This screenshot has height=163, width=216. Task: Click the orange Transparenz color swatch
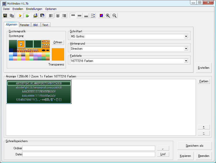58,54
